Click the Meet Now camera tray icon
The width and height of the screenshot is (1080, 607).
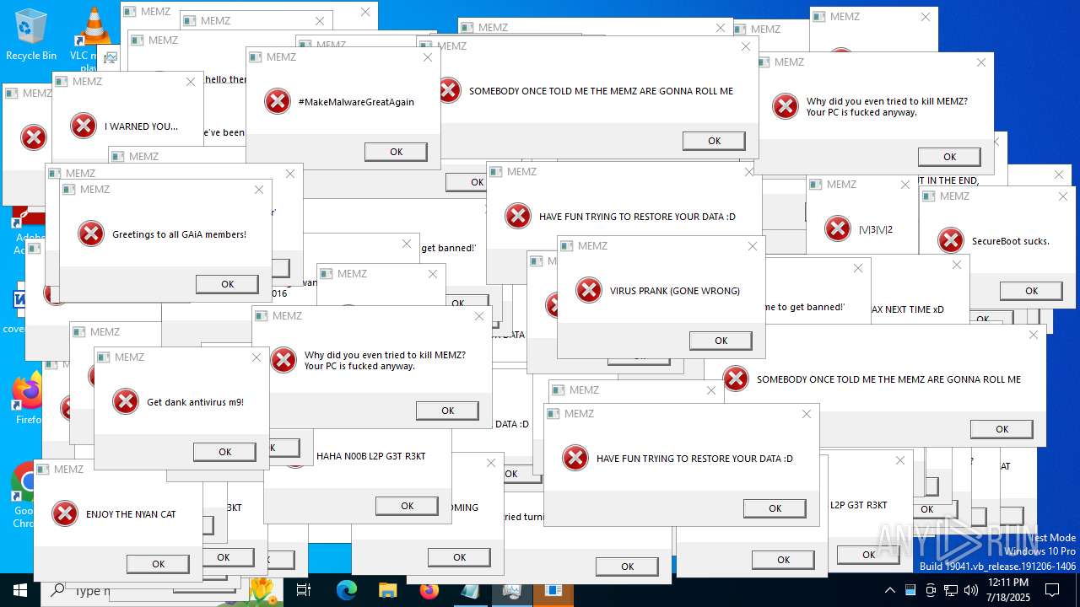pyautogui.click(x=931, y=590)
